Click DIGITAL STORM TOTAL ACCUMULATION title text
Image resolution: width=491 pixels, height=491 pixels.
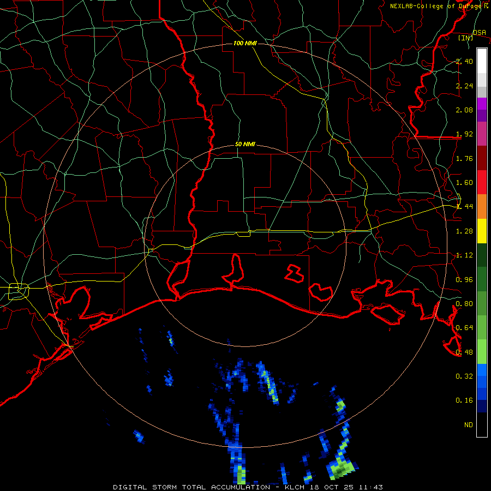(191, 487)
